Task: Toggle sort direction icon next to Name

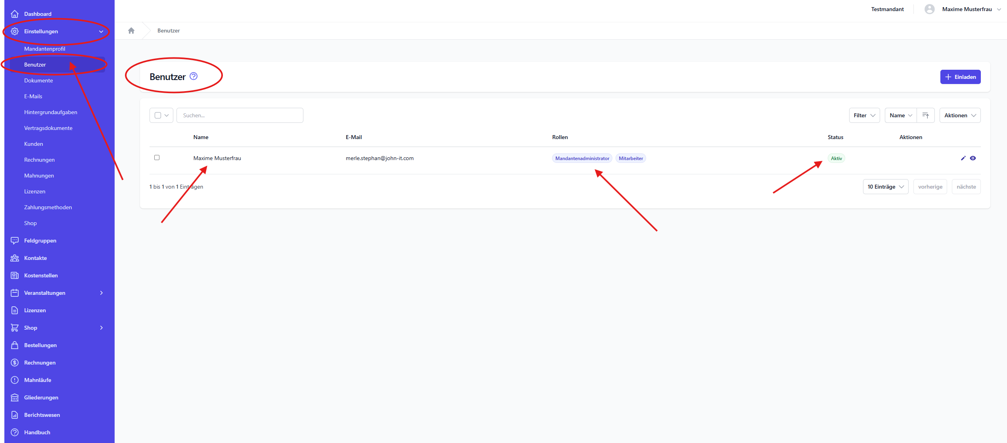Action: point(926,115)
